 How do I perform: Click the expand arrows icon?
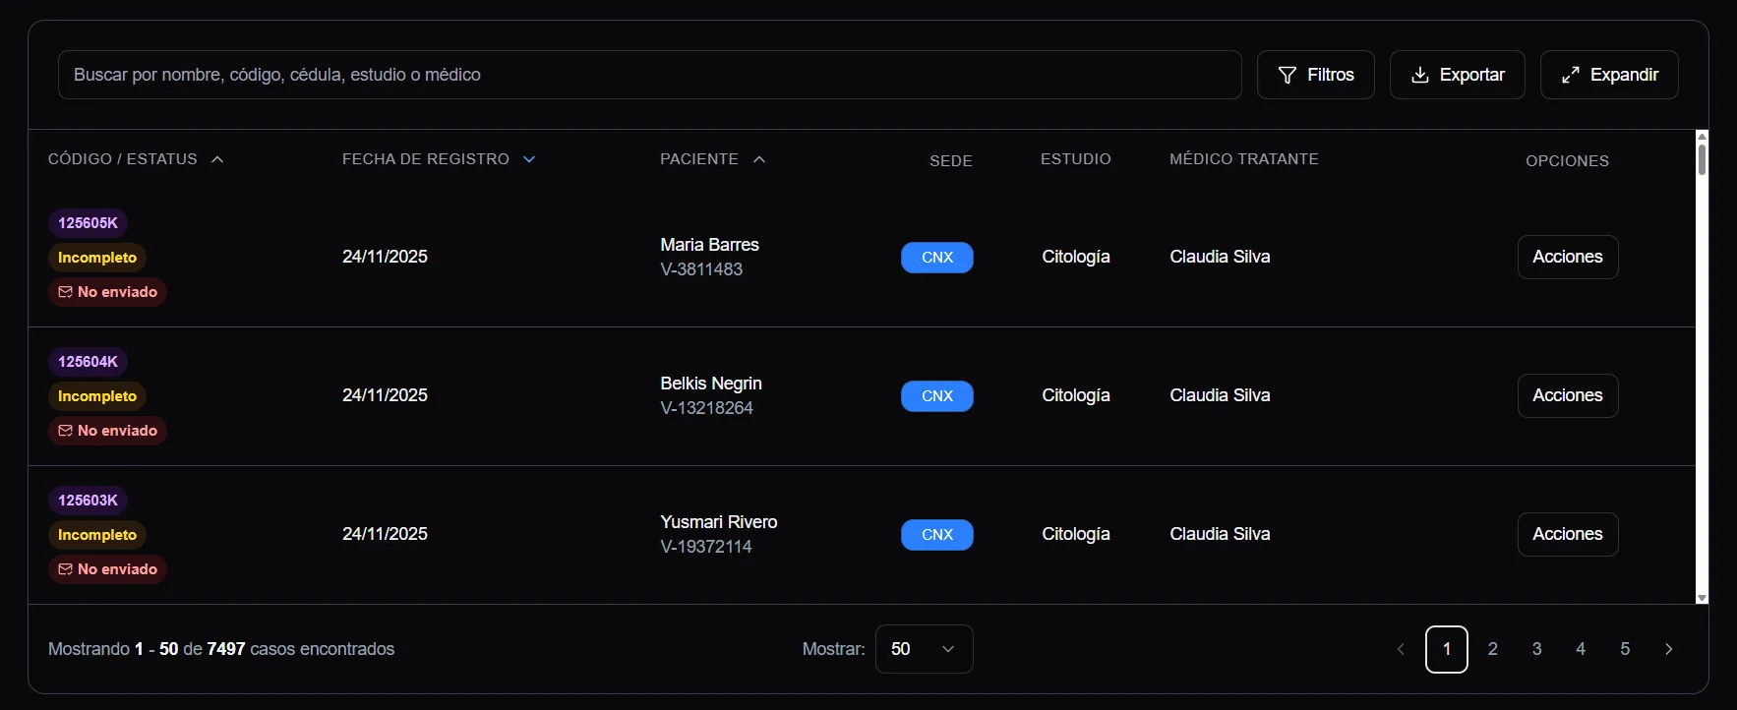[x=1570, y=75]
